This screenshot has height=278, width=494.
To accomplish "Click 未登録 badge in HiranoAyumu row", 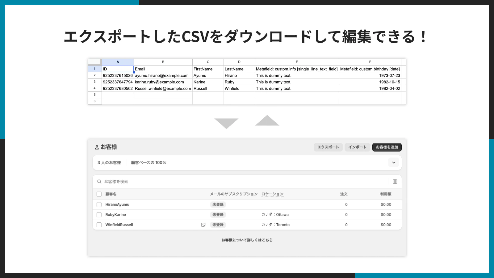I will (218, 204).
